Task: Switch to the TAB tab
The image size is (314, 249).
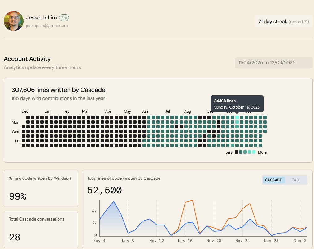Action: [x=295, y=180]
